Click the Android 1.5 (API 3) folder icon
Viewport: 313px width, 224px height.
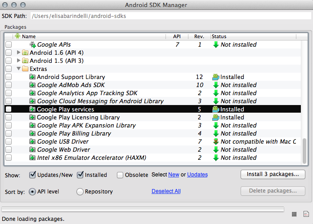pos(25,61)
